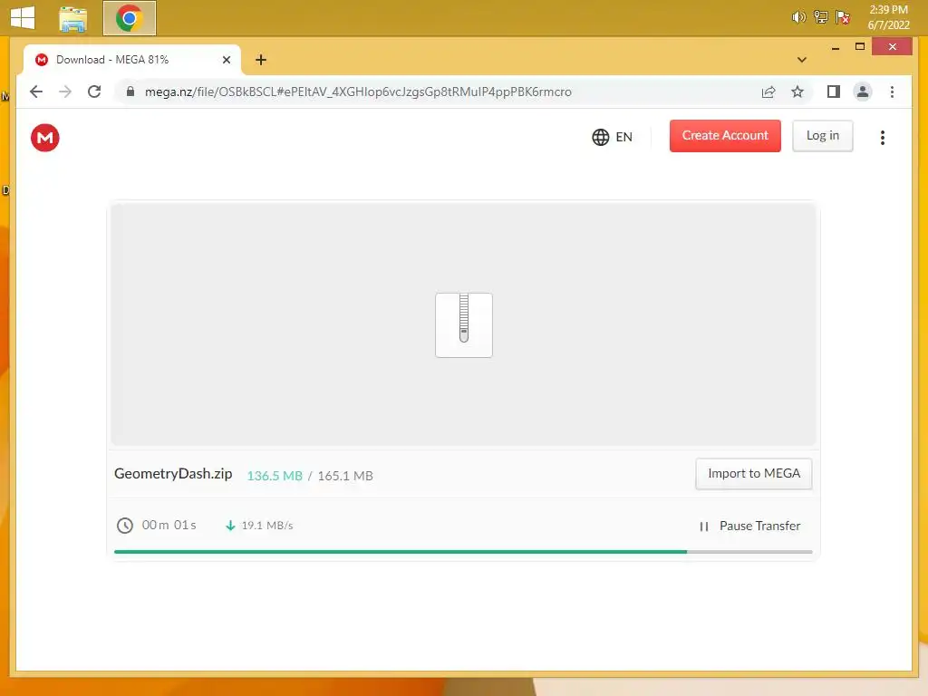Open the Windows Start button
Image resolution: width=928 pixels, height=696 pixels.
pos(23,18)
